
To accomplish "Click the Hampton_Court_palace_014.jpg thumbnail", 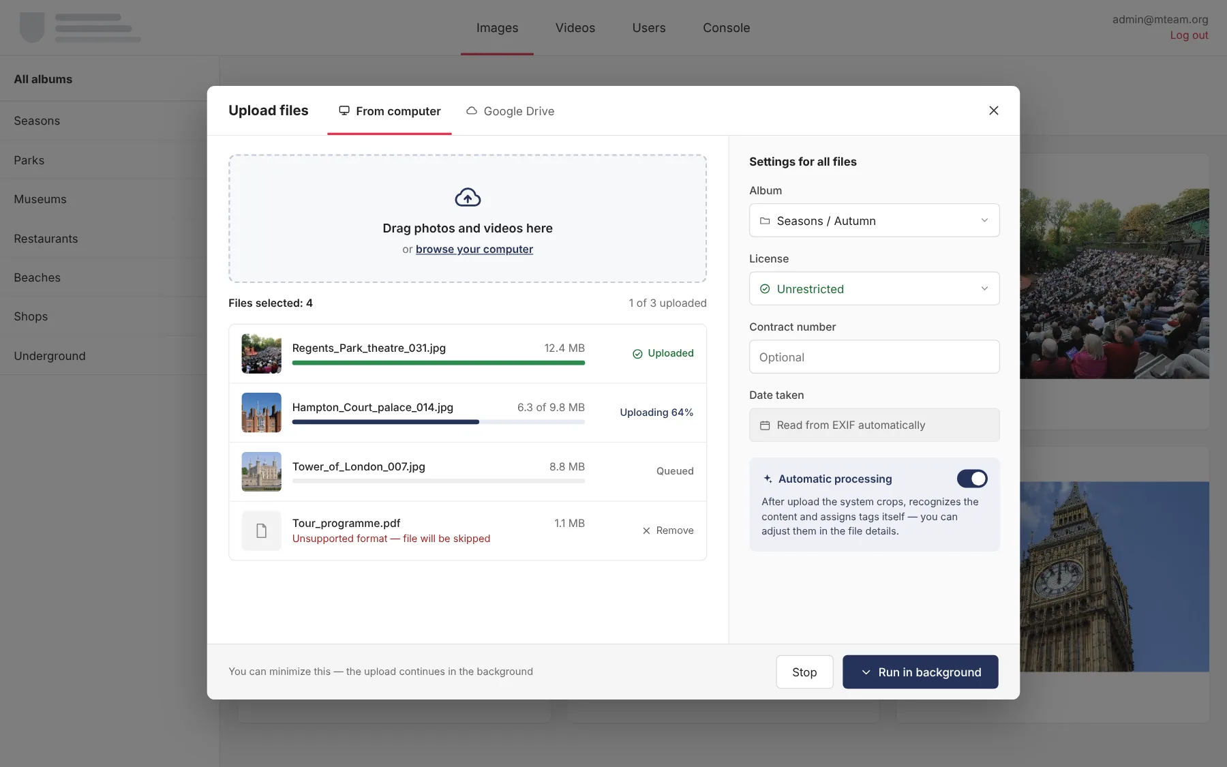I will tap(261, 412).
